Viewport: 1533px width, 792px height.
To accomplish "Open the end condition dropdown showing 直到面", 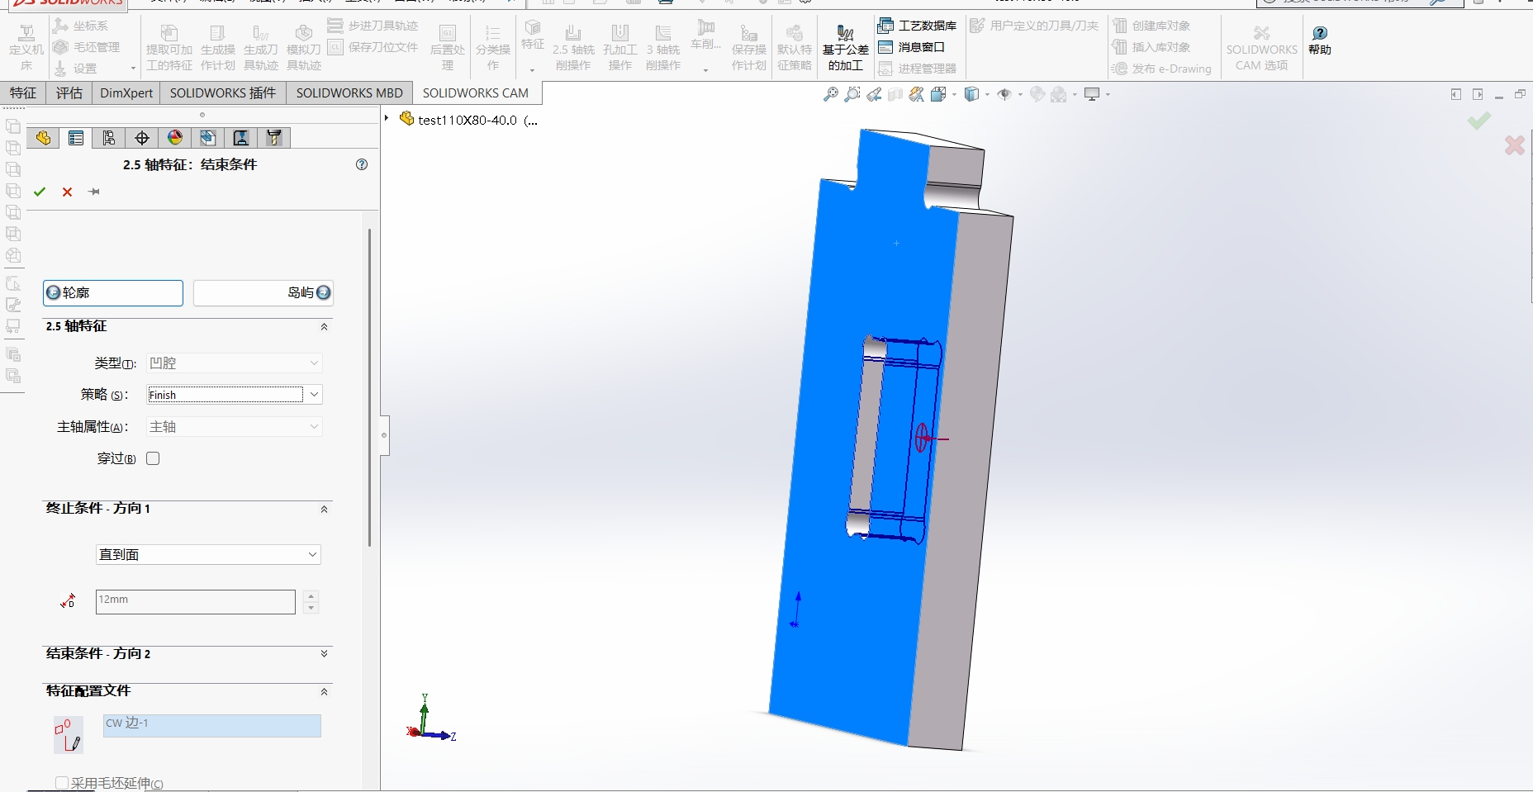I will (208, 554).
